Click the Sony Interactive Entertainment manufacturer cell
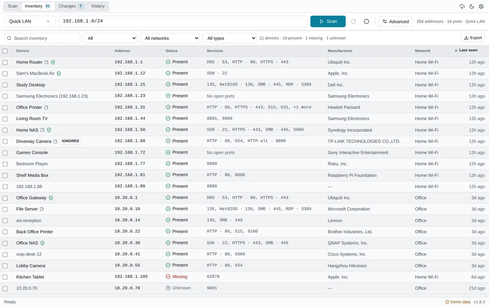Viewport: 489px width, 306px height. coord(358,153)
